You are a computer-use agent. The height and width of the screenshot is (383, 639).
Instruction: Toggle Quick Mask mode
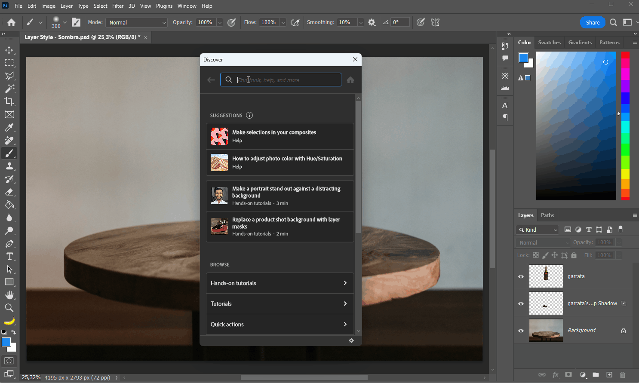[x=9, y=361]
